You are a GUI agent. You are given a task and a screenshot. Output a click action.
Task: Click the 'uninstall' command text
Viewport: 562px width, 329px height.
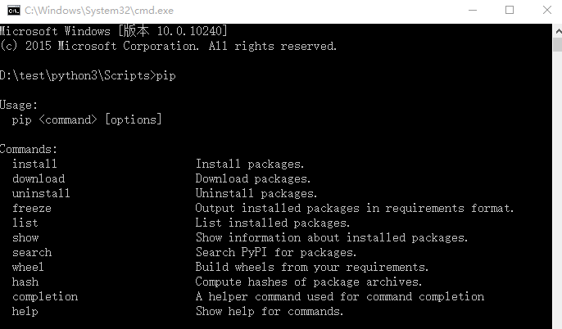click(x=41, y=193)
